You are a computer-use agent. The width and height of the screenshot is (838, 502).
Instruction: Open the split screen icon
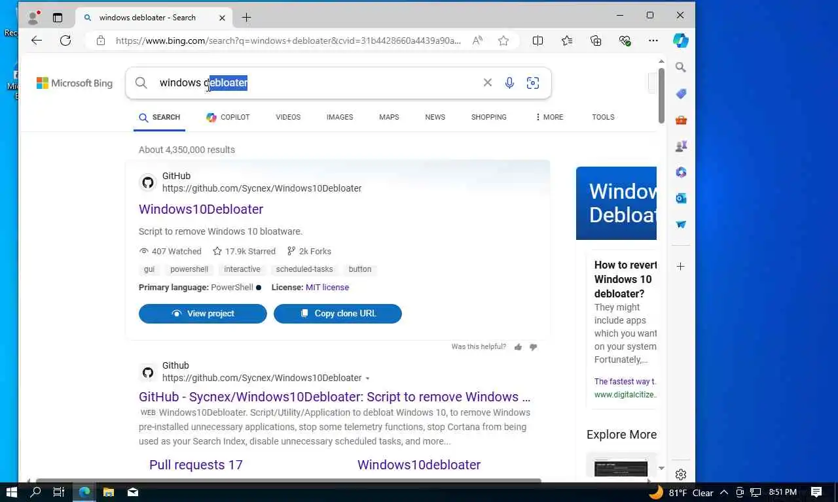[537, 41]
